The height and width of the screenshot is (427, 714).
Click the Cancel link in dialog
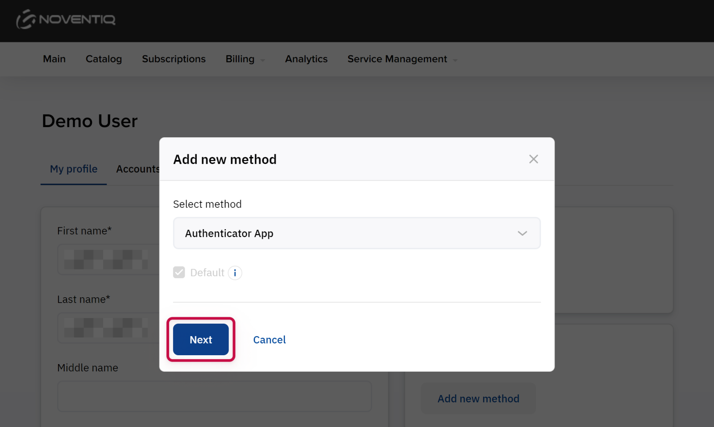coord(269,340)
